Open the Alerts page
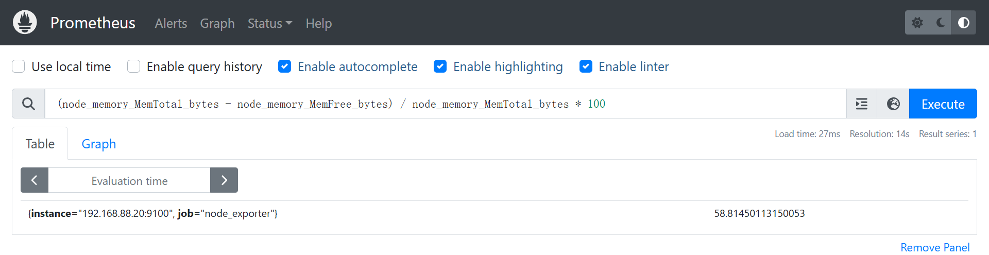Image resolution: width=989 pixels, height=255 pixels. [x=171, y=23]
